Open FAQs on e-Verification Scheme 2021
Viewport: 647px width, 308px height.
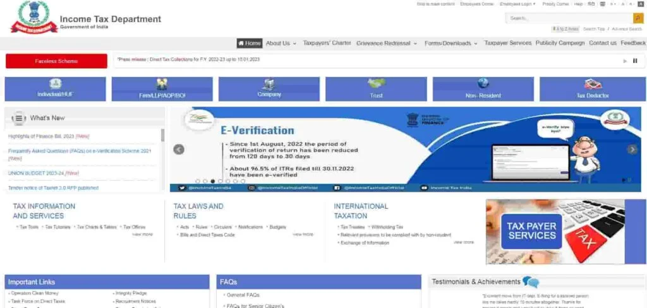tap(80, 155)
